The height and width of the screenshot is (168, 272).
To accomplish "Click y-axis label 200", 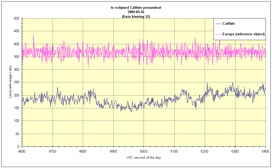I will (17, 95).
